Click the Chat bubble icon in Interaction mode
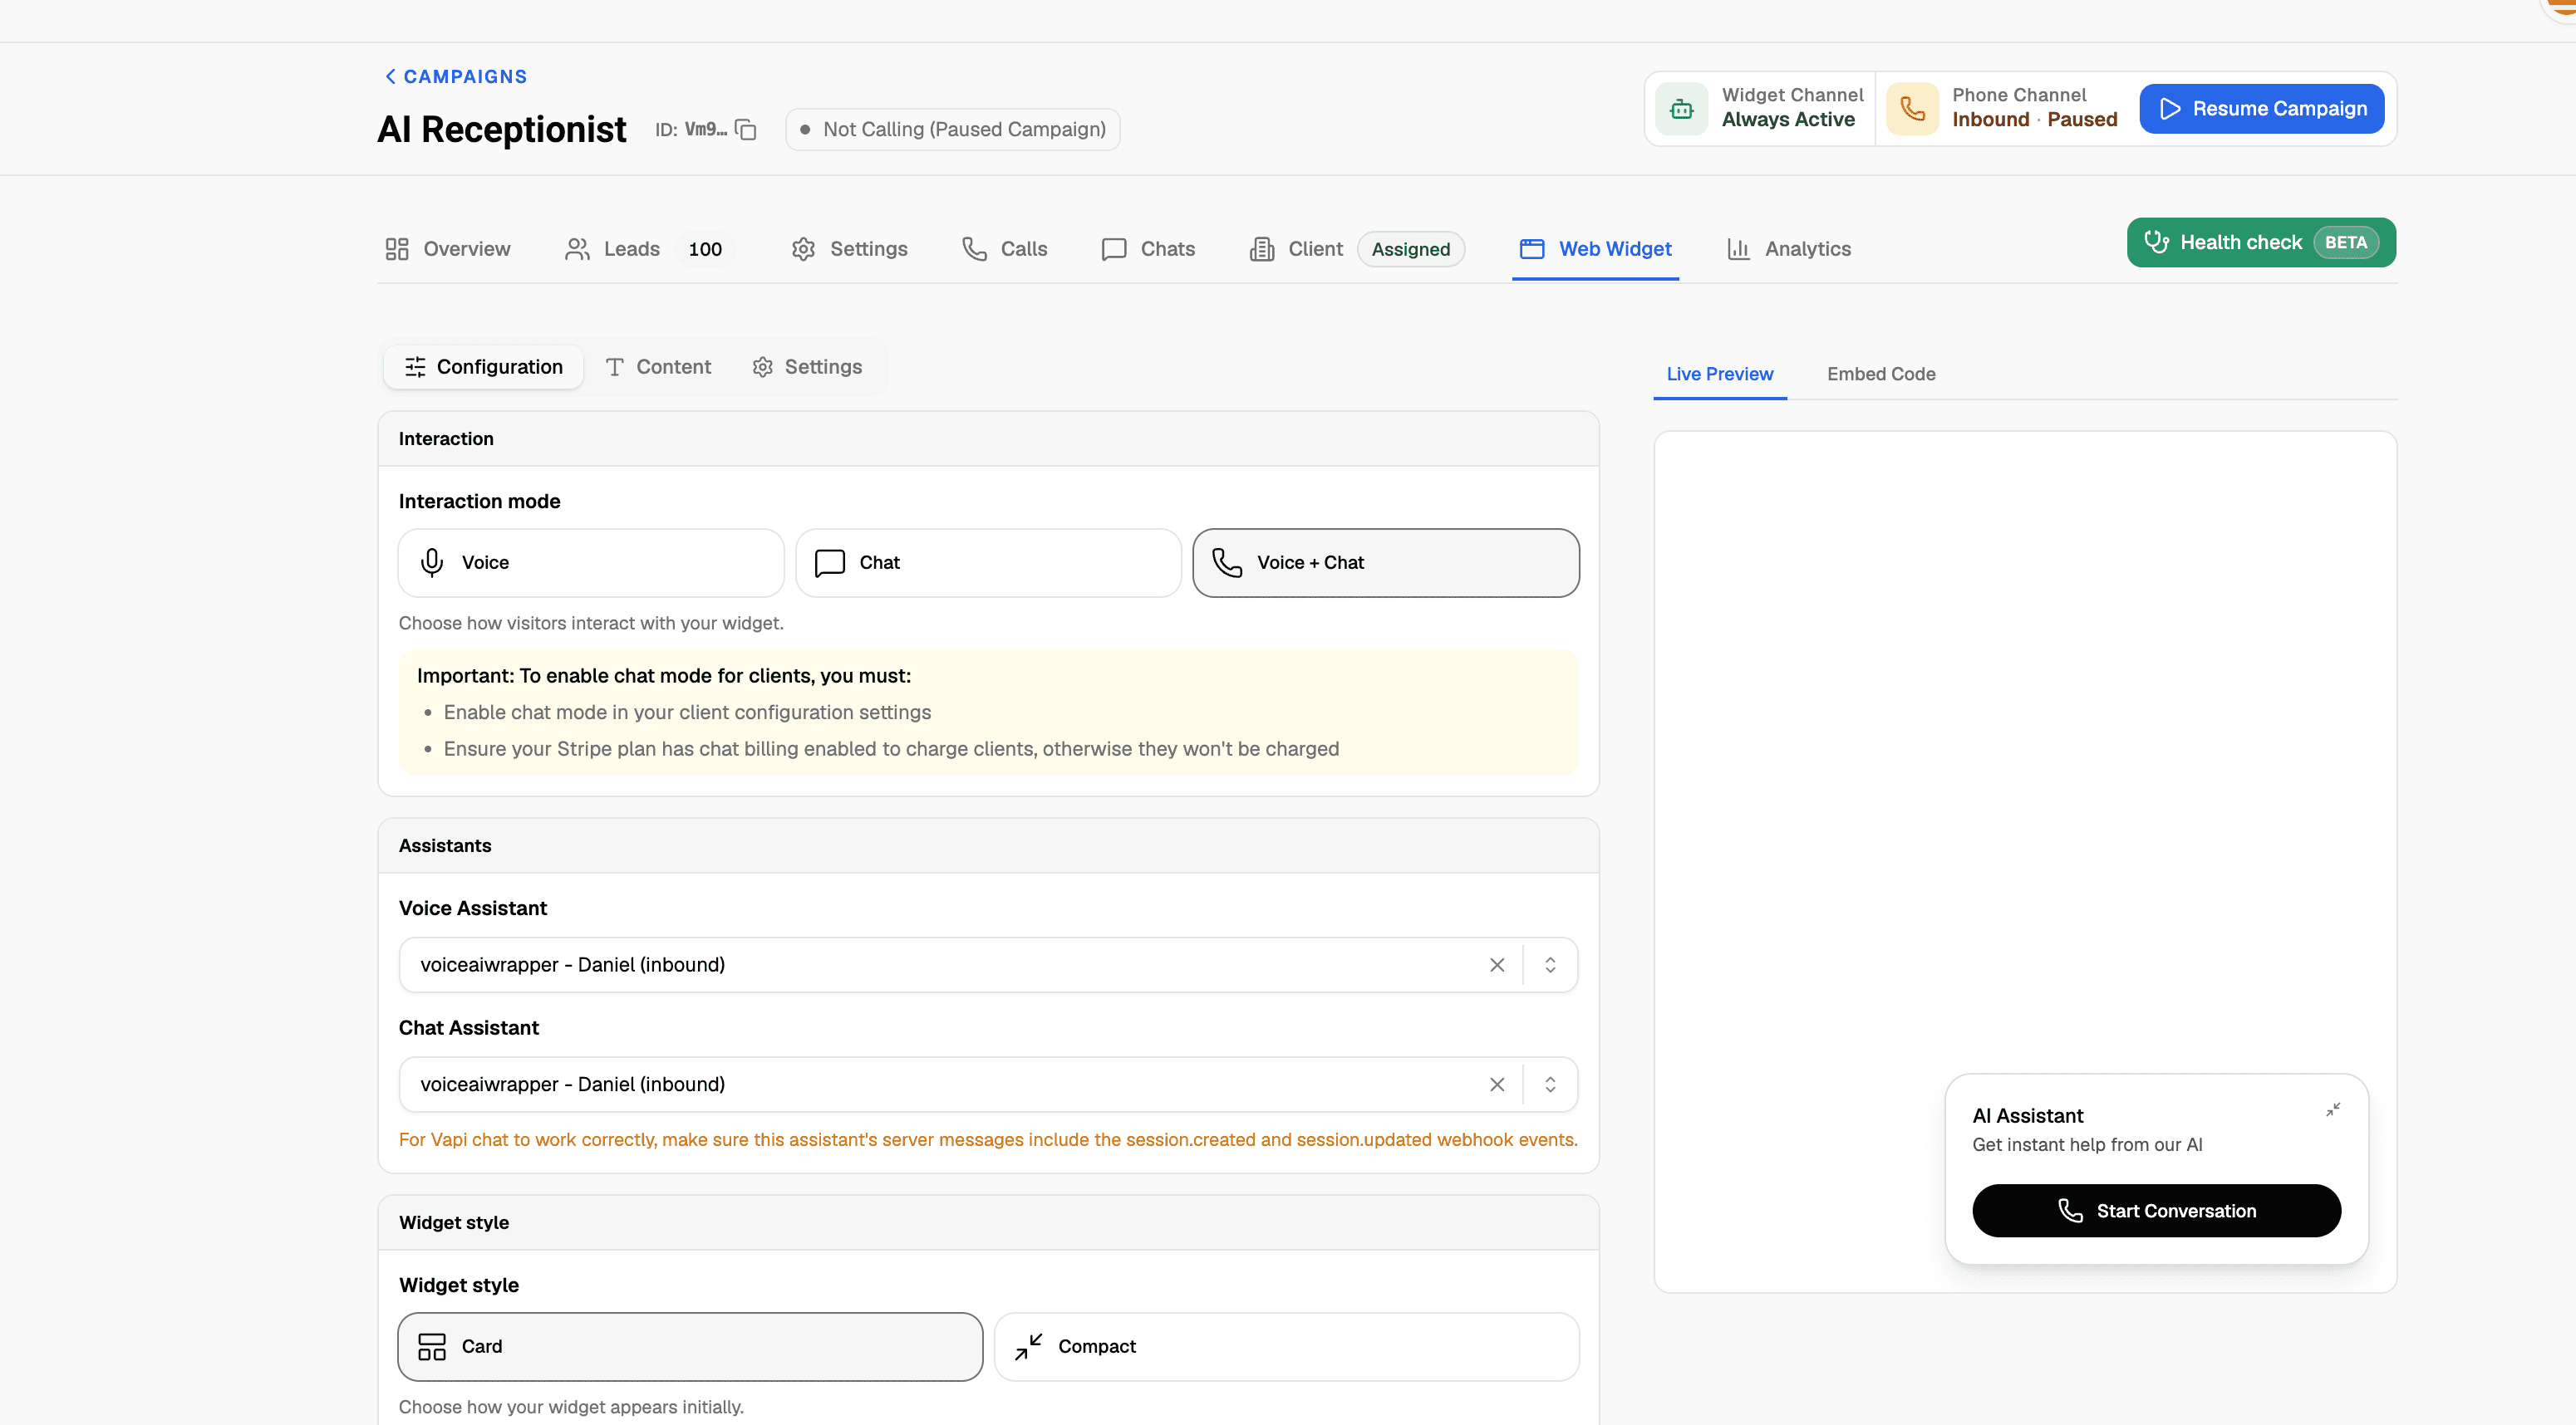 (830, 562)
